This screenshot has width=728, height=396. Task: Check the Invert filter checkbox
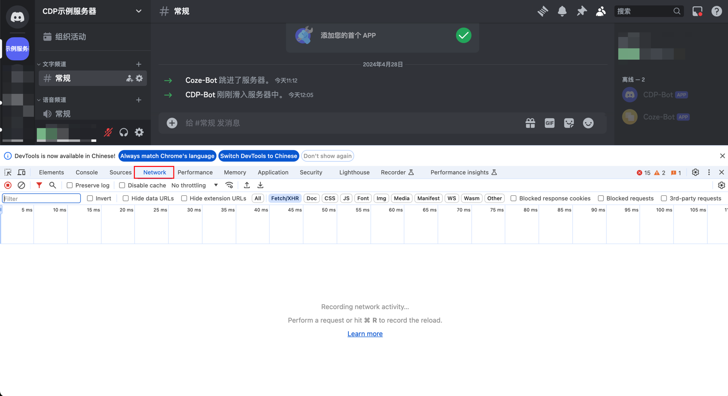(x=90, y=198)
